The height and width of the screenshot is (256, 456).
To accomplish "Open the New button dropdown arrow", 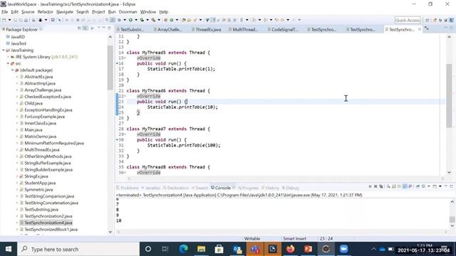I will pyautogui.click(x=9, y=20).
